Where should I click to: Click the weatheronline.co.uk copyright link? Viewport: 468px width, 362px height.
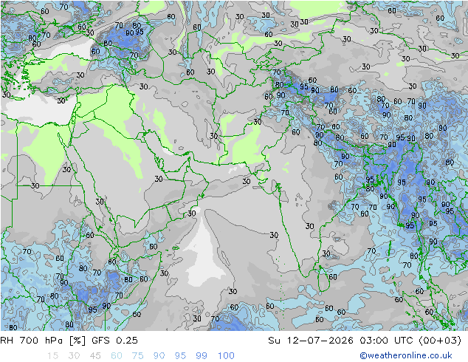point(405,355)
